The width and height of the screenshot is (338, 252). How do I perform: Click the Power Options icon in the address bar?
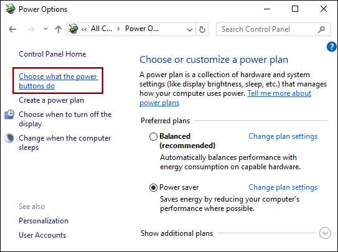73,29
